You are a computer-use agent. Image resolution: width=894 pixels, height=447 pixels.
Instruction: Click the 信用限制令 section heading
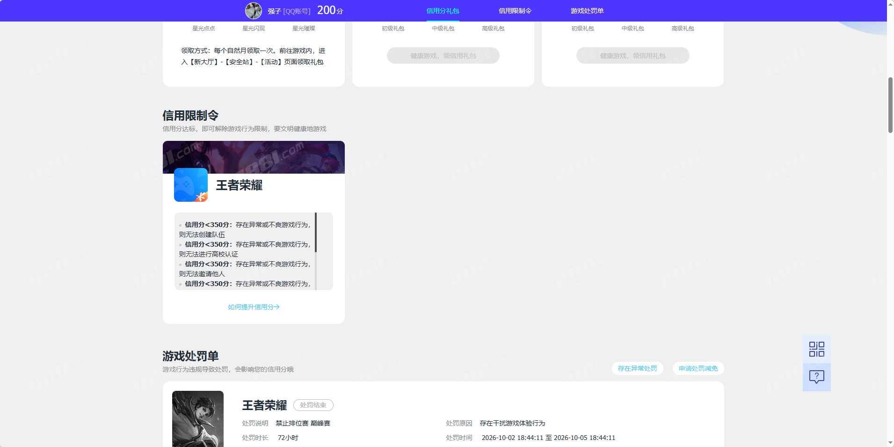190,116
